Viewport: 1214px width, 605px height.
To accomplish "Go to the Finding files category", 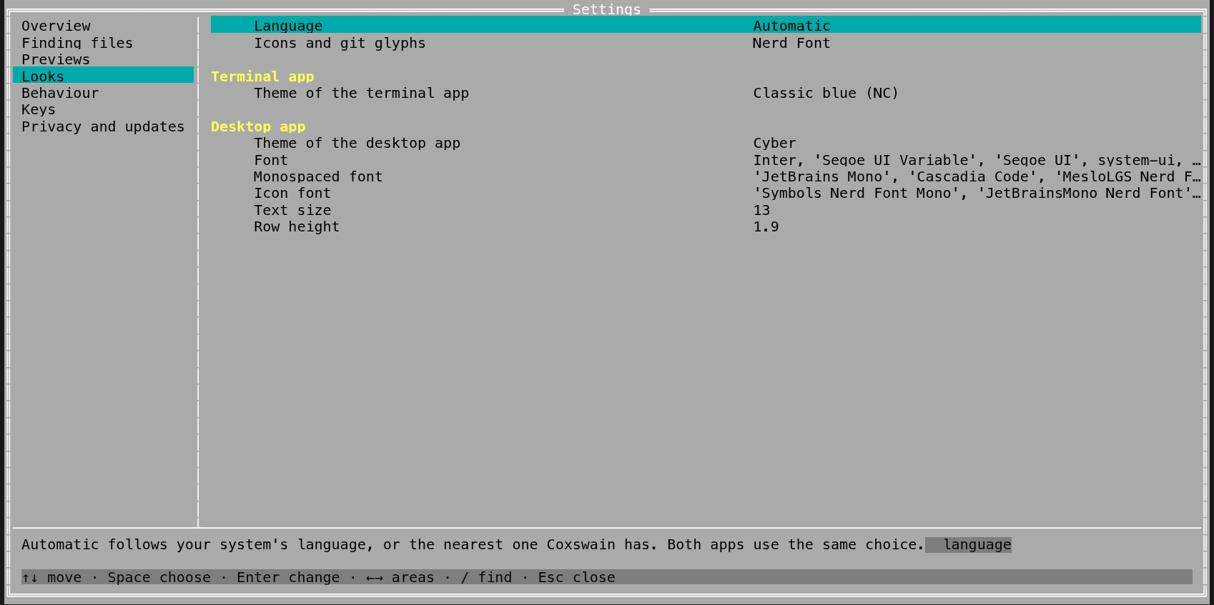I will pyautogui.click(x=77, y=43).
